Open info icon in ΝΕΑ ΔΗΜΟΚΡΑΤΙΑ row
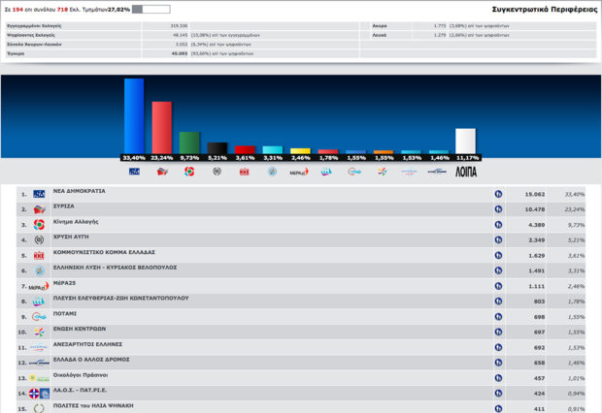 click(x=498, y=194)
